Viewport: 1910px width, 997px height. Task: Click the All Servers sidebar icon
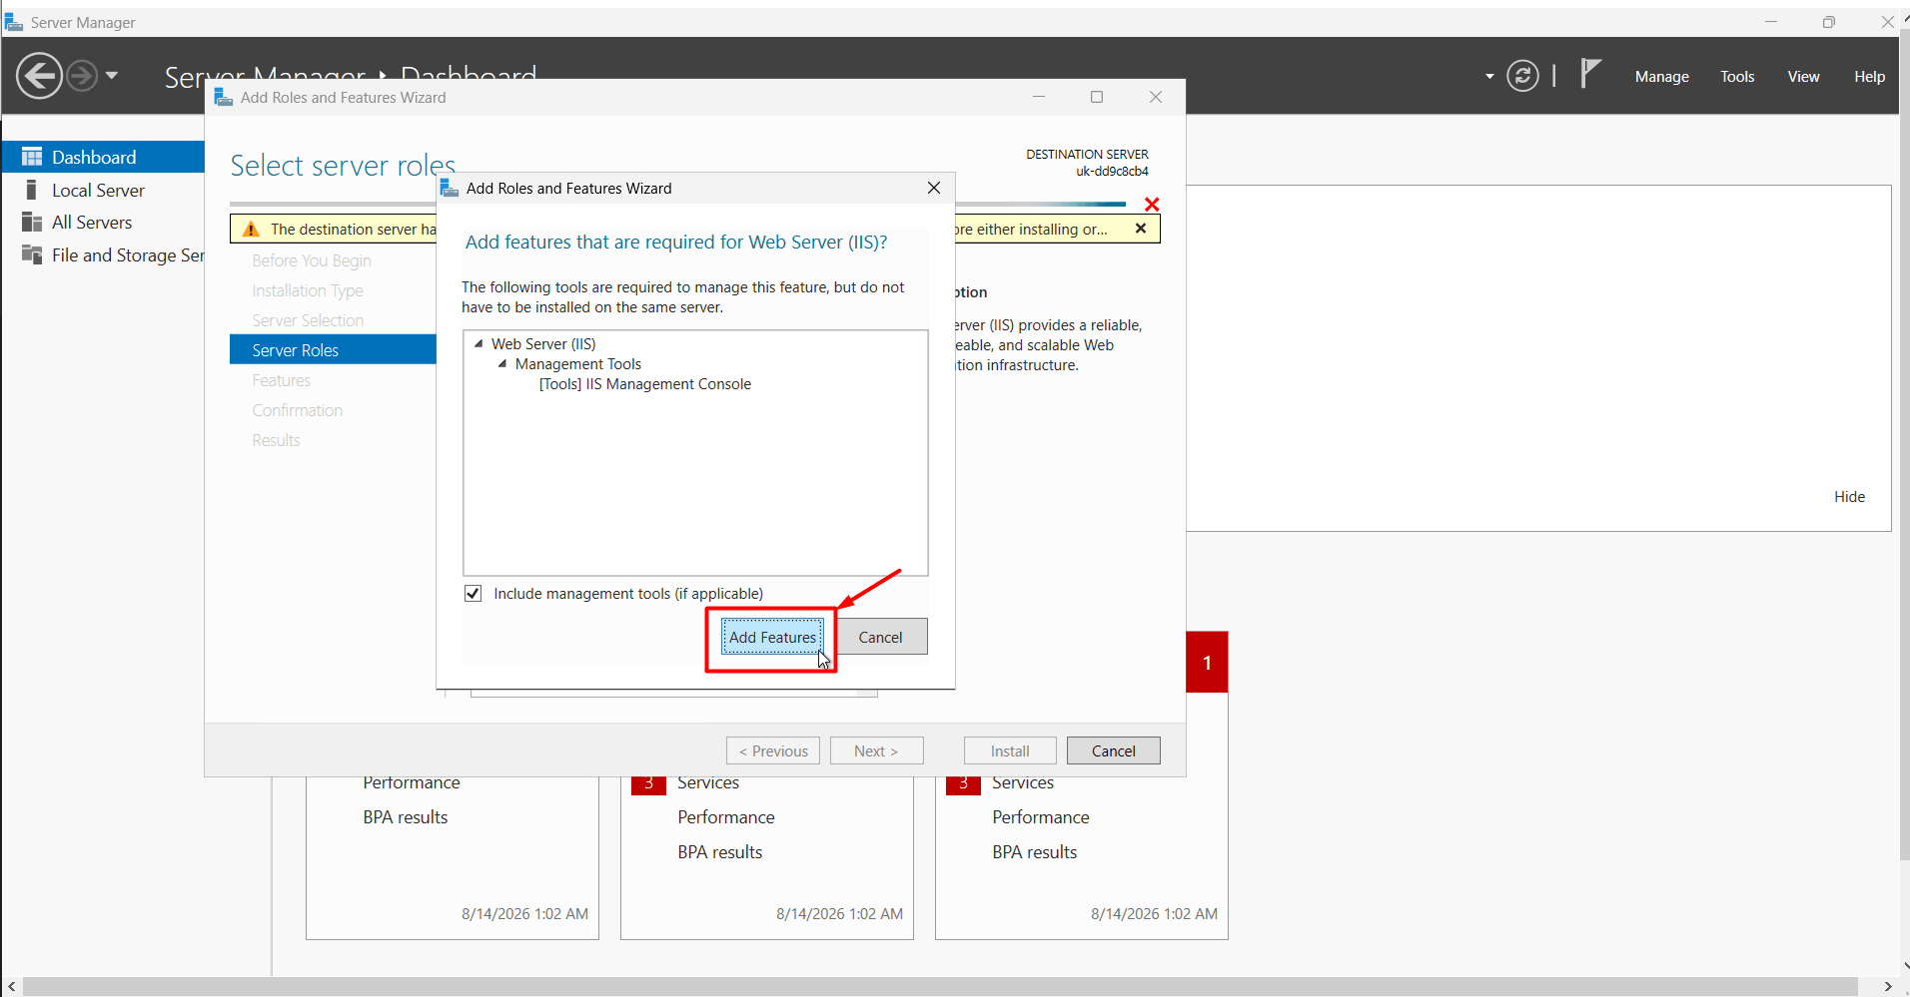32,222
